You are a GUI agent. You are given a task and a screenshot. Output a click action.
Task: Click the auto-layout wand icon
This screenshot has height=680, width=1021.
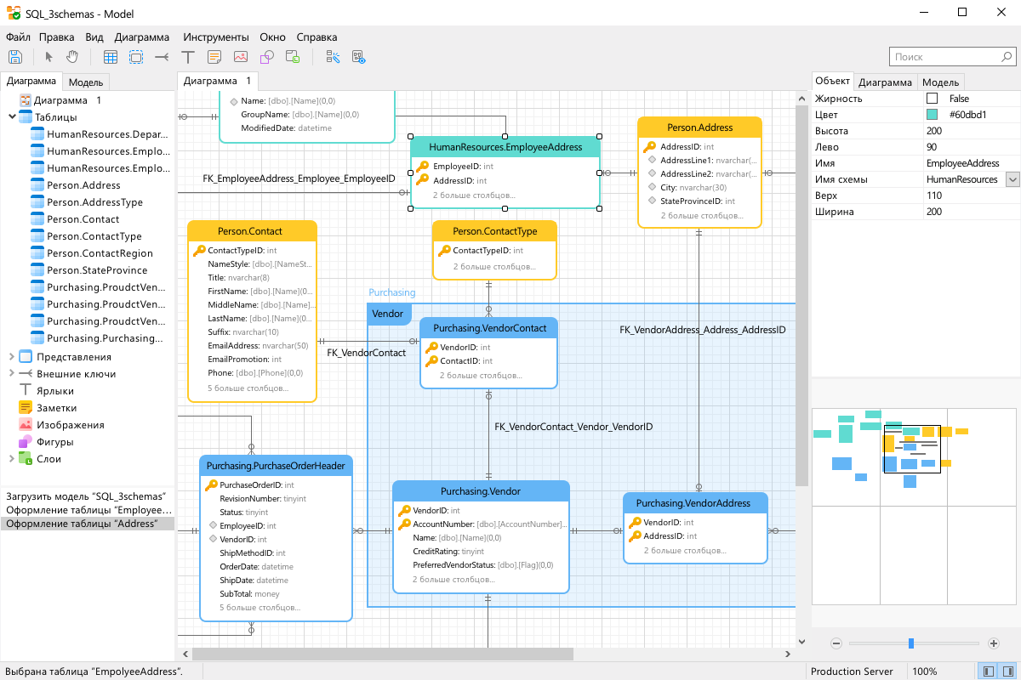[333, 57]
